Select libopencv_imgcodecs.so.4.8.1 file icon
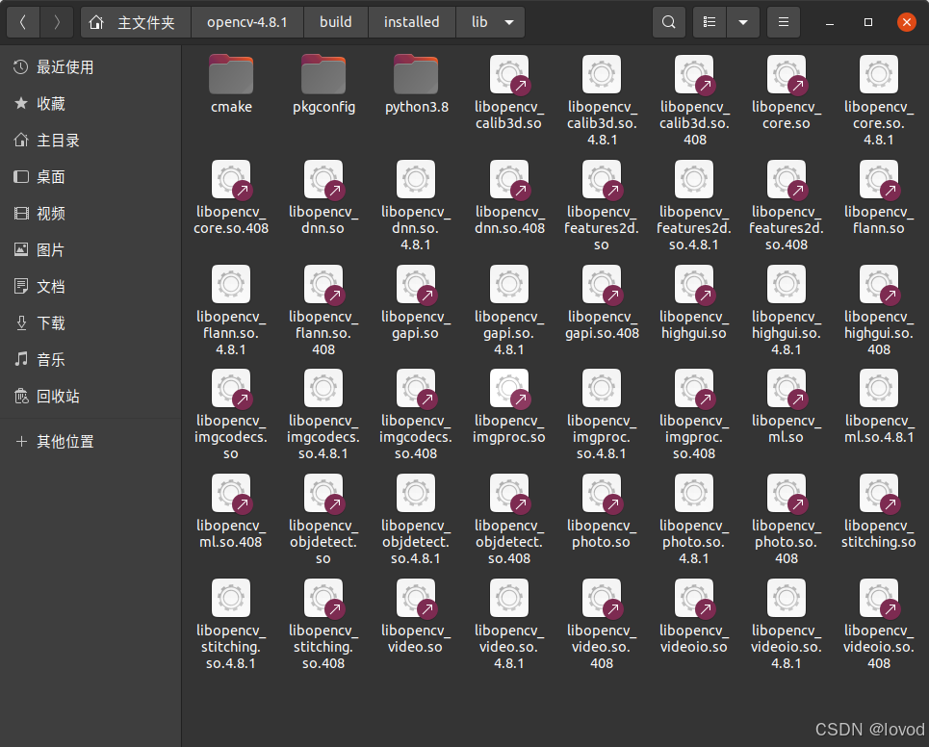929x747 pixels. click(x=323, y=389)
